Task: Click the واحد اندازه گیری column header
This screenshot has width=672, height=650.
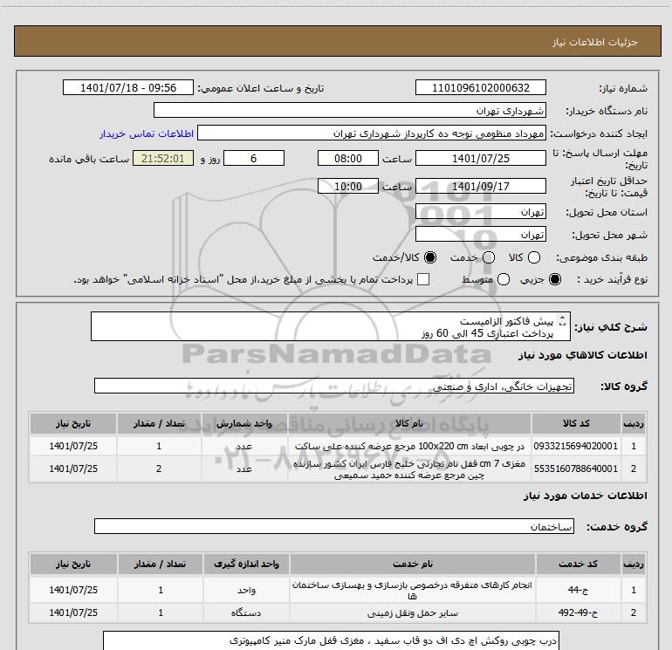Action: point(246,564)
